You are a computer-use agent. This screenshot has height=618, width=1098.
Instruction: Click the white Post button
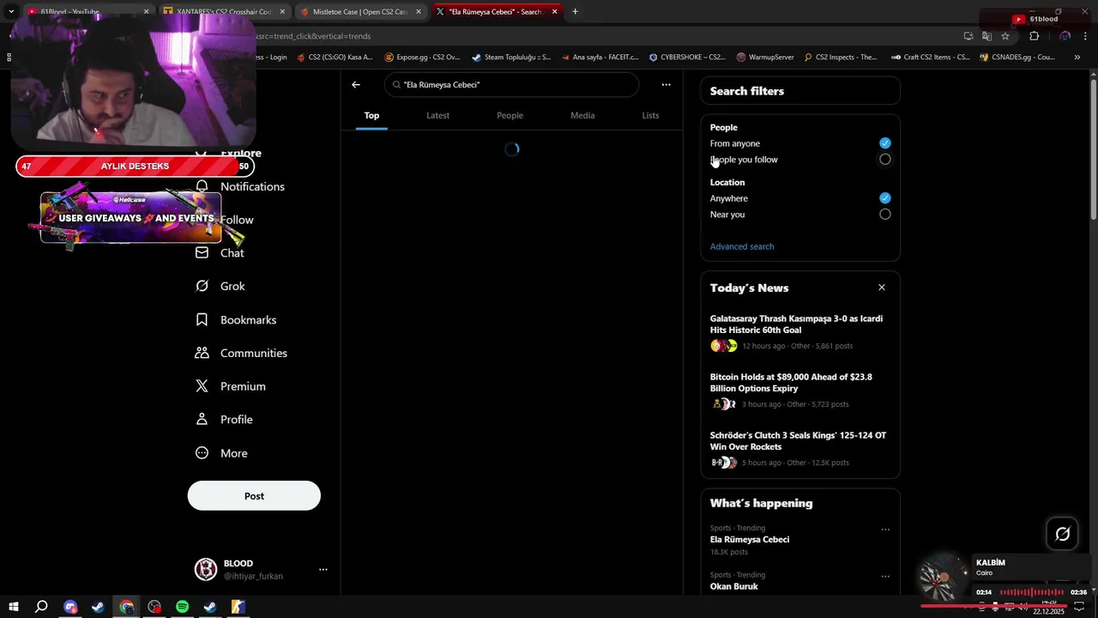point(254,496)
